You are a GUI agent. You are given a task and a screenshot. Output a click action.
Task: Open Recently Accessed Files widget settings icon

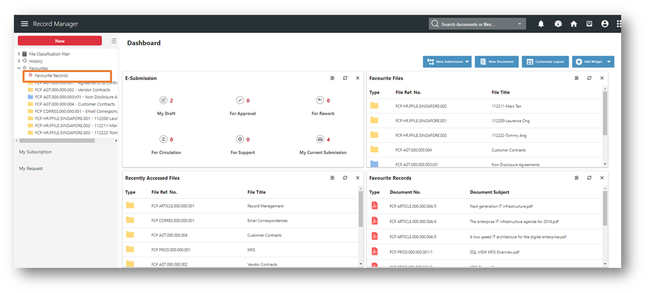(332, 178)
